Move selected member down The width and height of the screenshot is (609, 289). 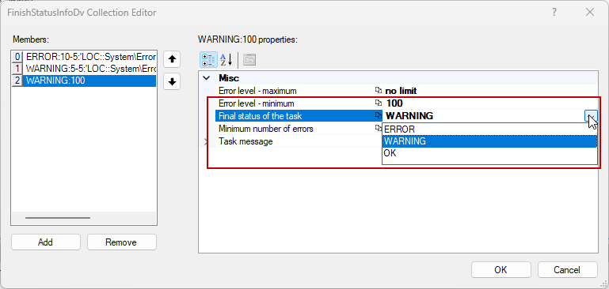pyautogui.click(x=172, y=81)
